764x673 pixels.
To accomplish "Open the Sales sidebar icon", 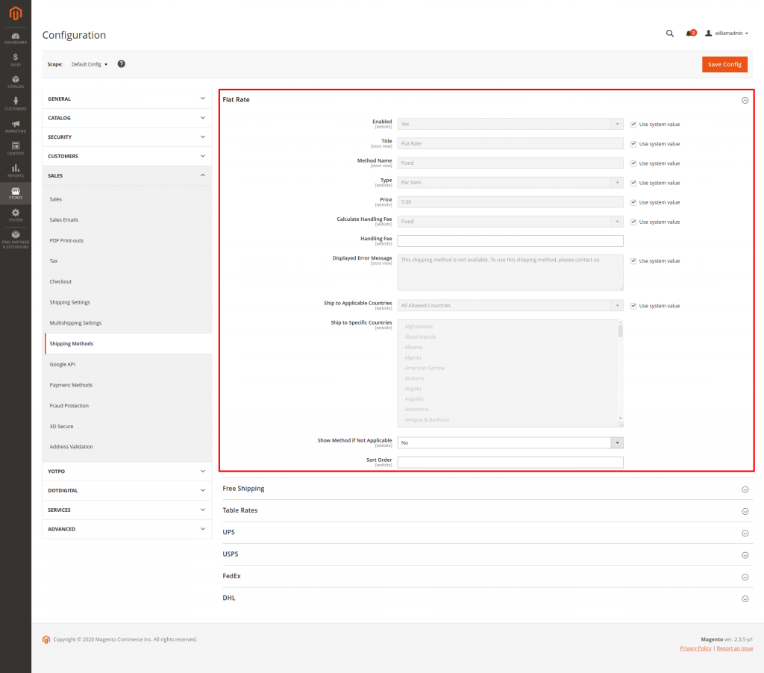I will coord(15,60).
